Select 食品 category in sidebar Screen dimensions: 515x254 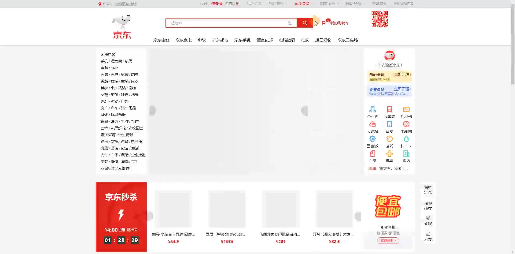[104, 121]
